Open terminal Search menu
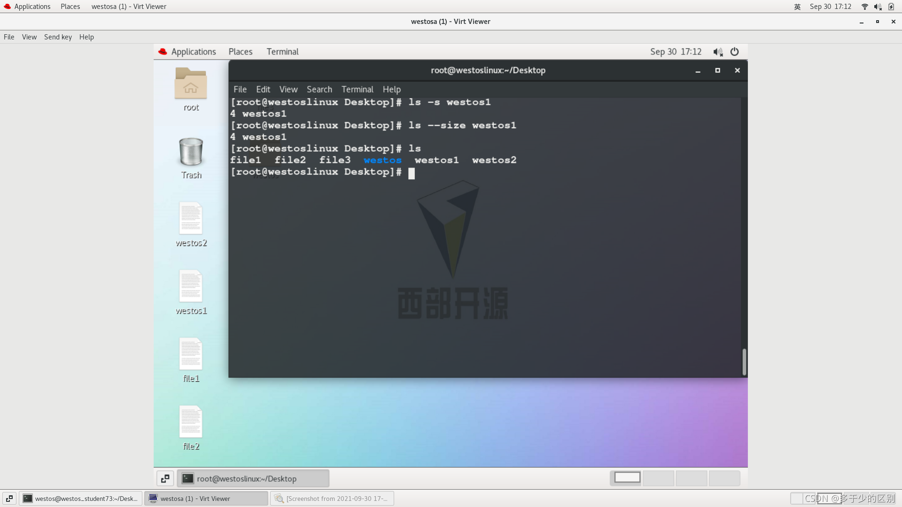 click(x=319, y=89)
